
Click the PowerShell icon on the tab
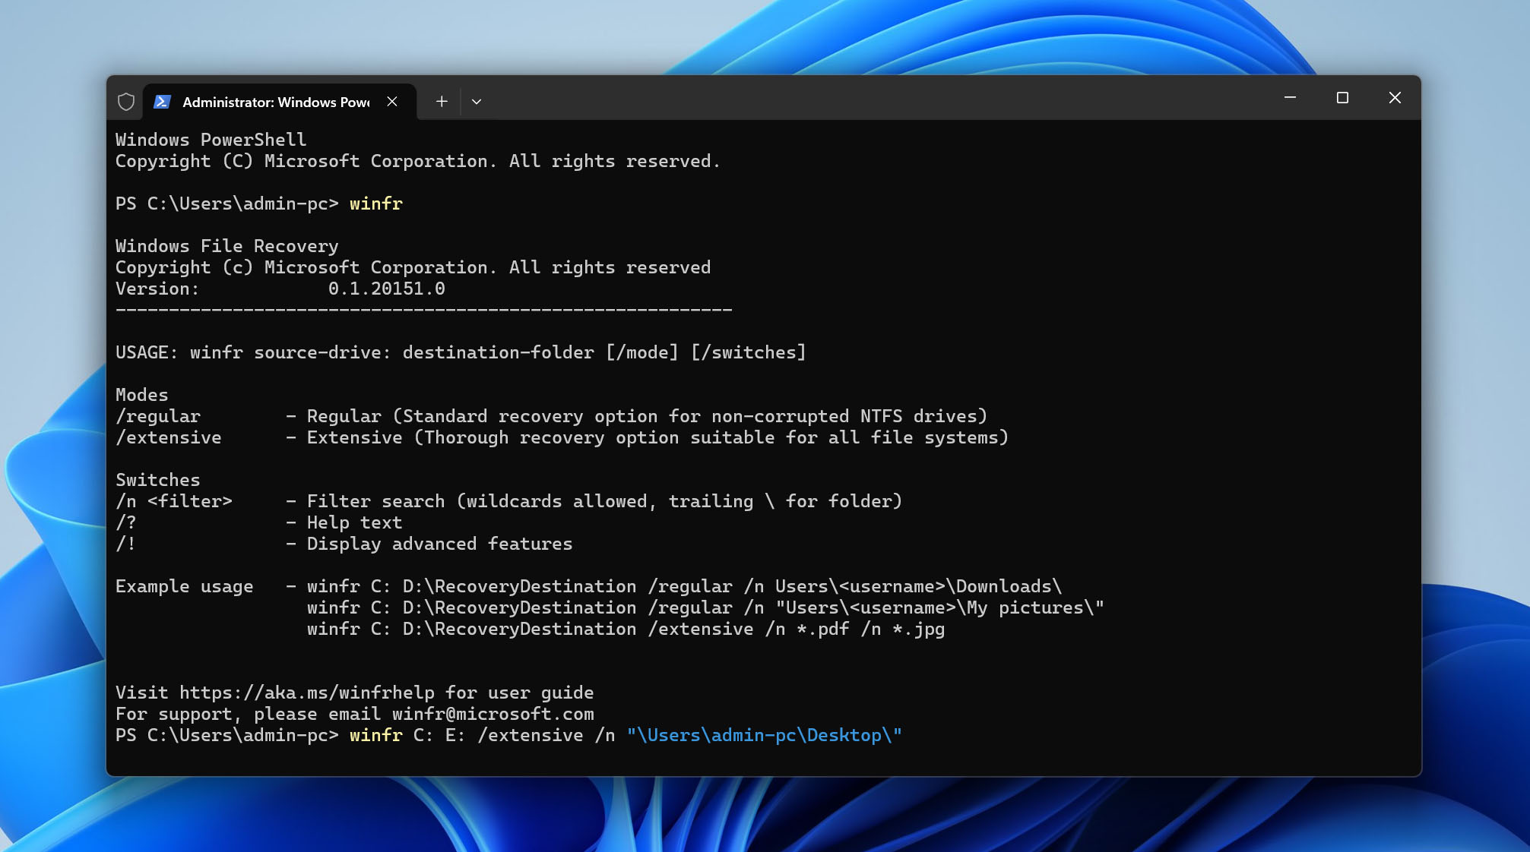coord(162,102)
